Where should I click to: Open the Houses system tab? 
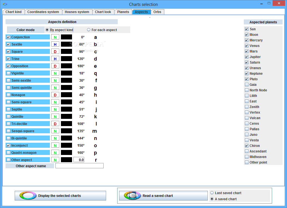pyautogui.click(x=77, y=12)
